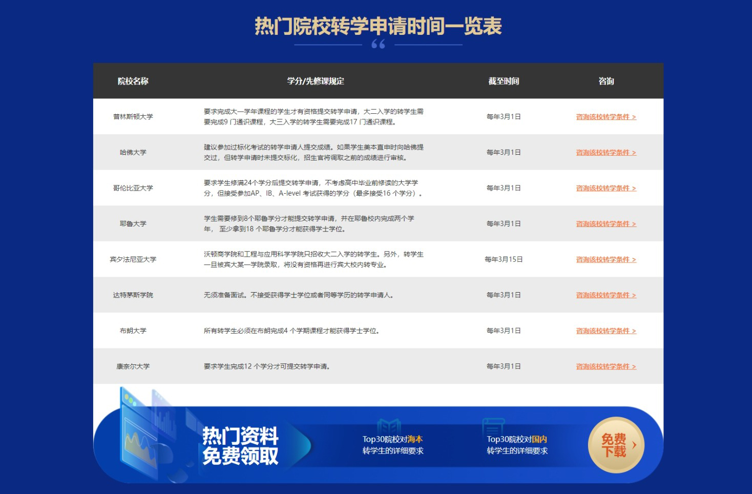Click the 咨询 column header
752x494 pixels.
606,81
